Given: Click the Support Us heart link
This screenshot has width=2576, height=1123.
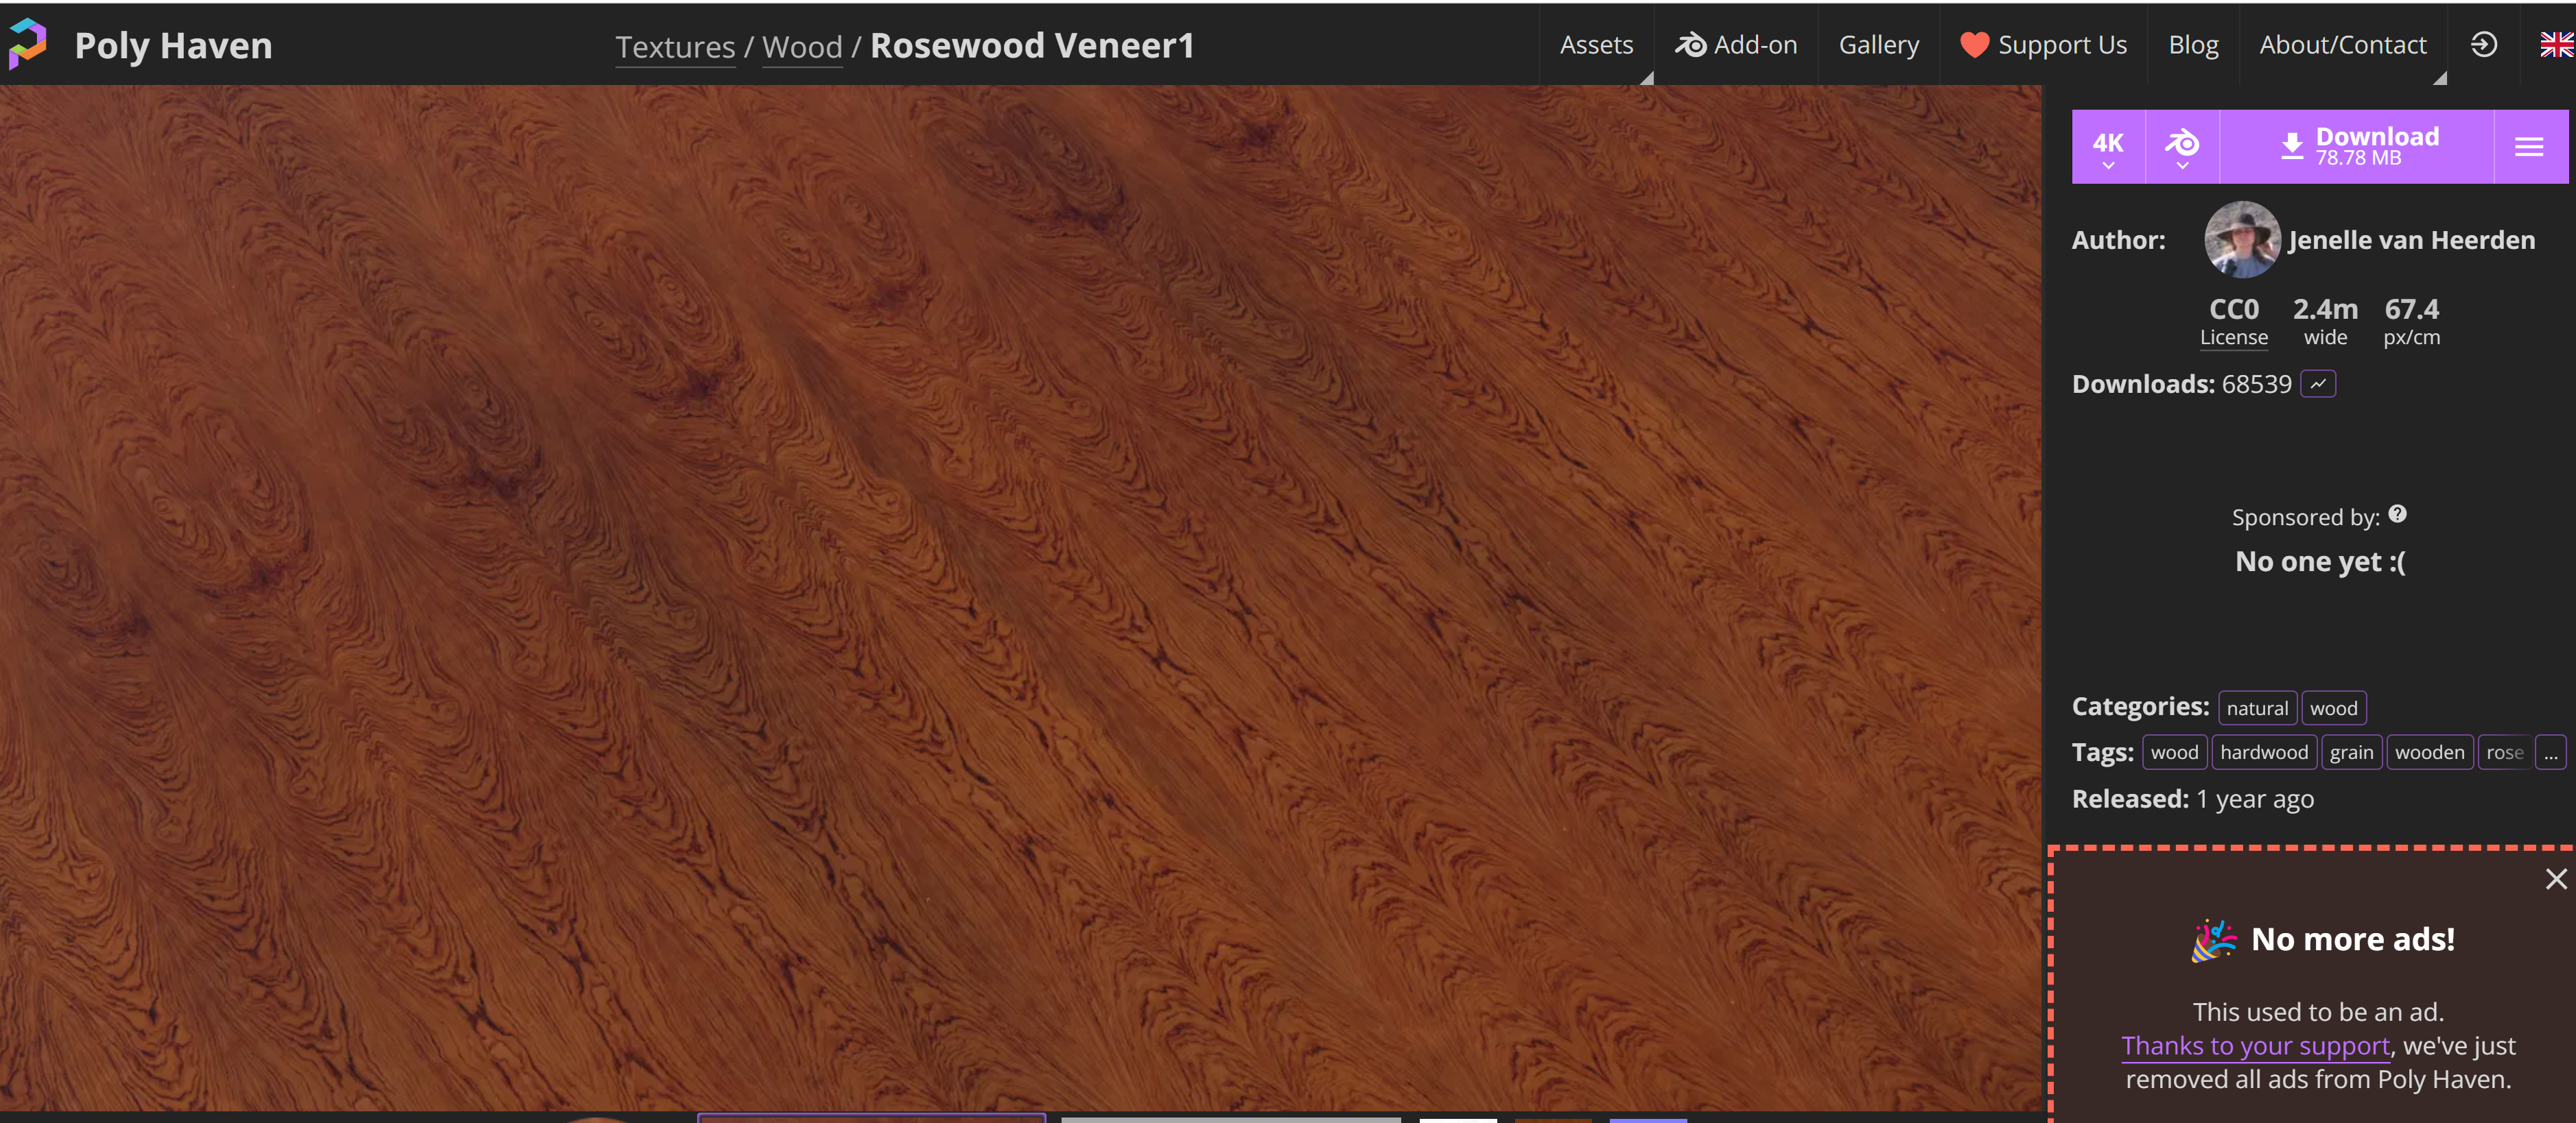Looking at the screenshot, I should (2042, 45).
